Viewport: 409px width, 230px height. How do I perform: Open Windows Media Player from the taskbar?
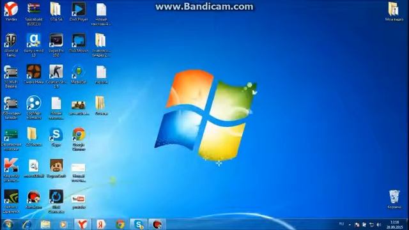tap(63, 224)
